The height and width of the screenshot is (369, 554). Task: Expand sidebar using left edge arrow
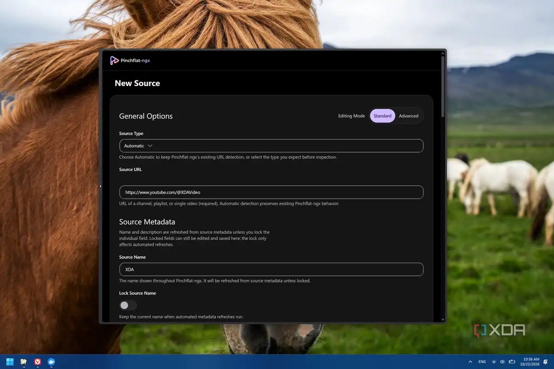[100, 186]
